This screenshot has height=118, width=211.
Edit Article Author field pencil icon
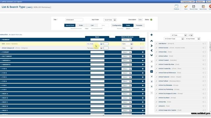point(157,56)
